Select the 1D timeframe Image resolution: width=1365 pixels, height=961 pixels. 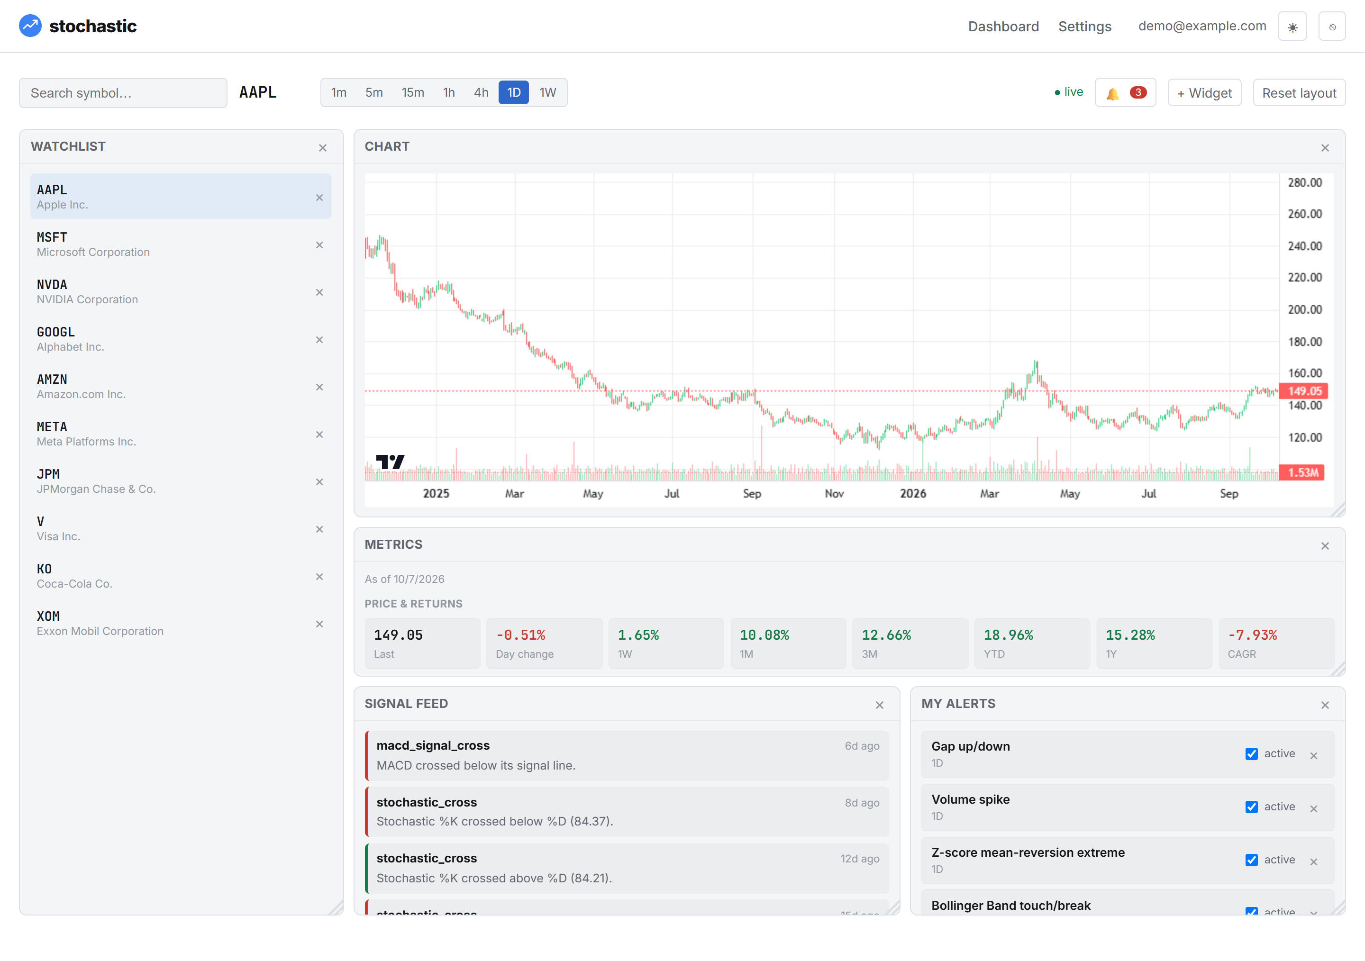click(514, 93)
